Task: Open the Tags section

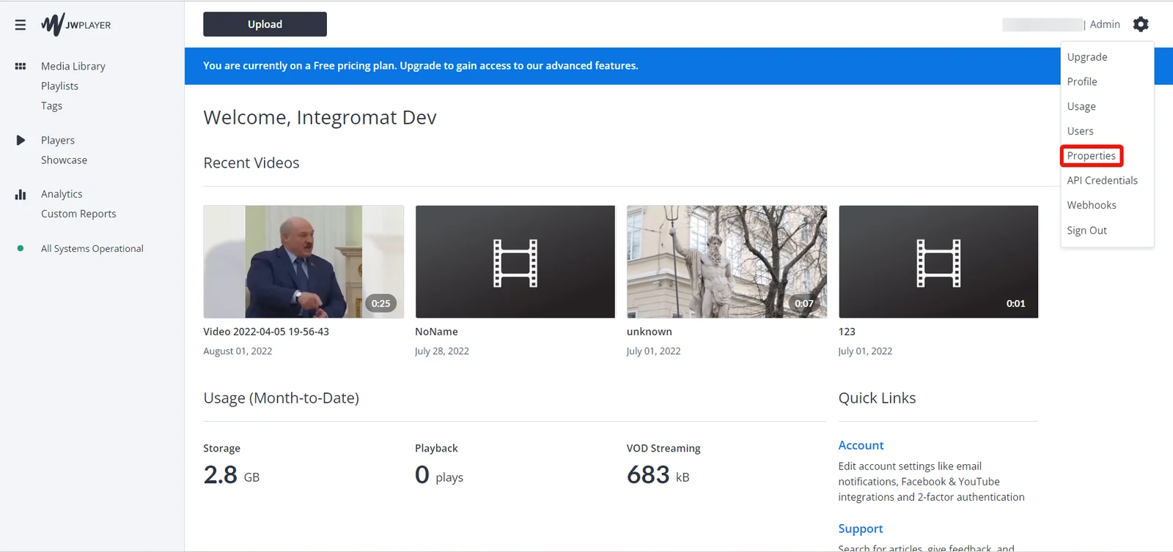Action: [x=51, y=105]
